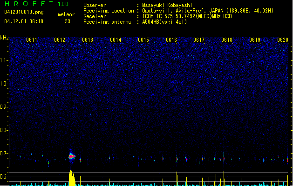Click the 0613 time marker

(x=88, y=40)
